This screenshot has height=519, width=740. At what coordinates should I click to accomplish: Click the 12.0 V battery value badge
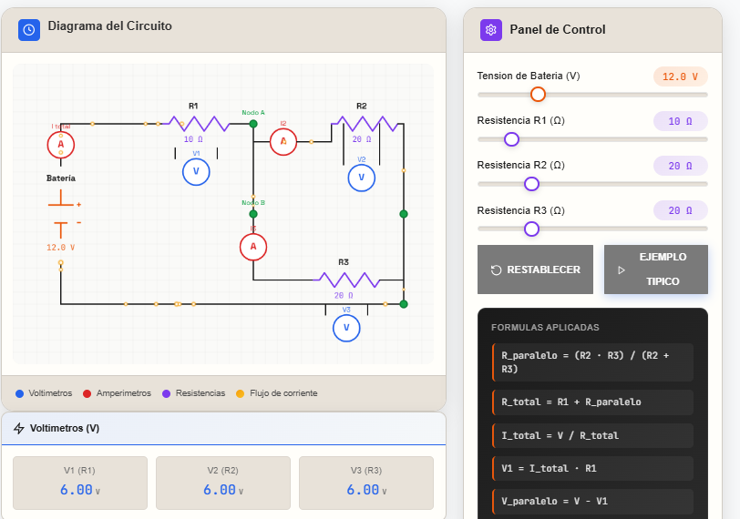pos(680,77)
